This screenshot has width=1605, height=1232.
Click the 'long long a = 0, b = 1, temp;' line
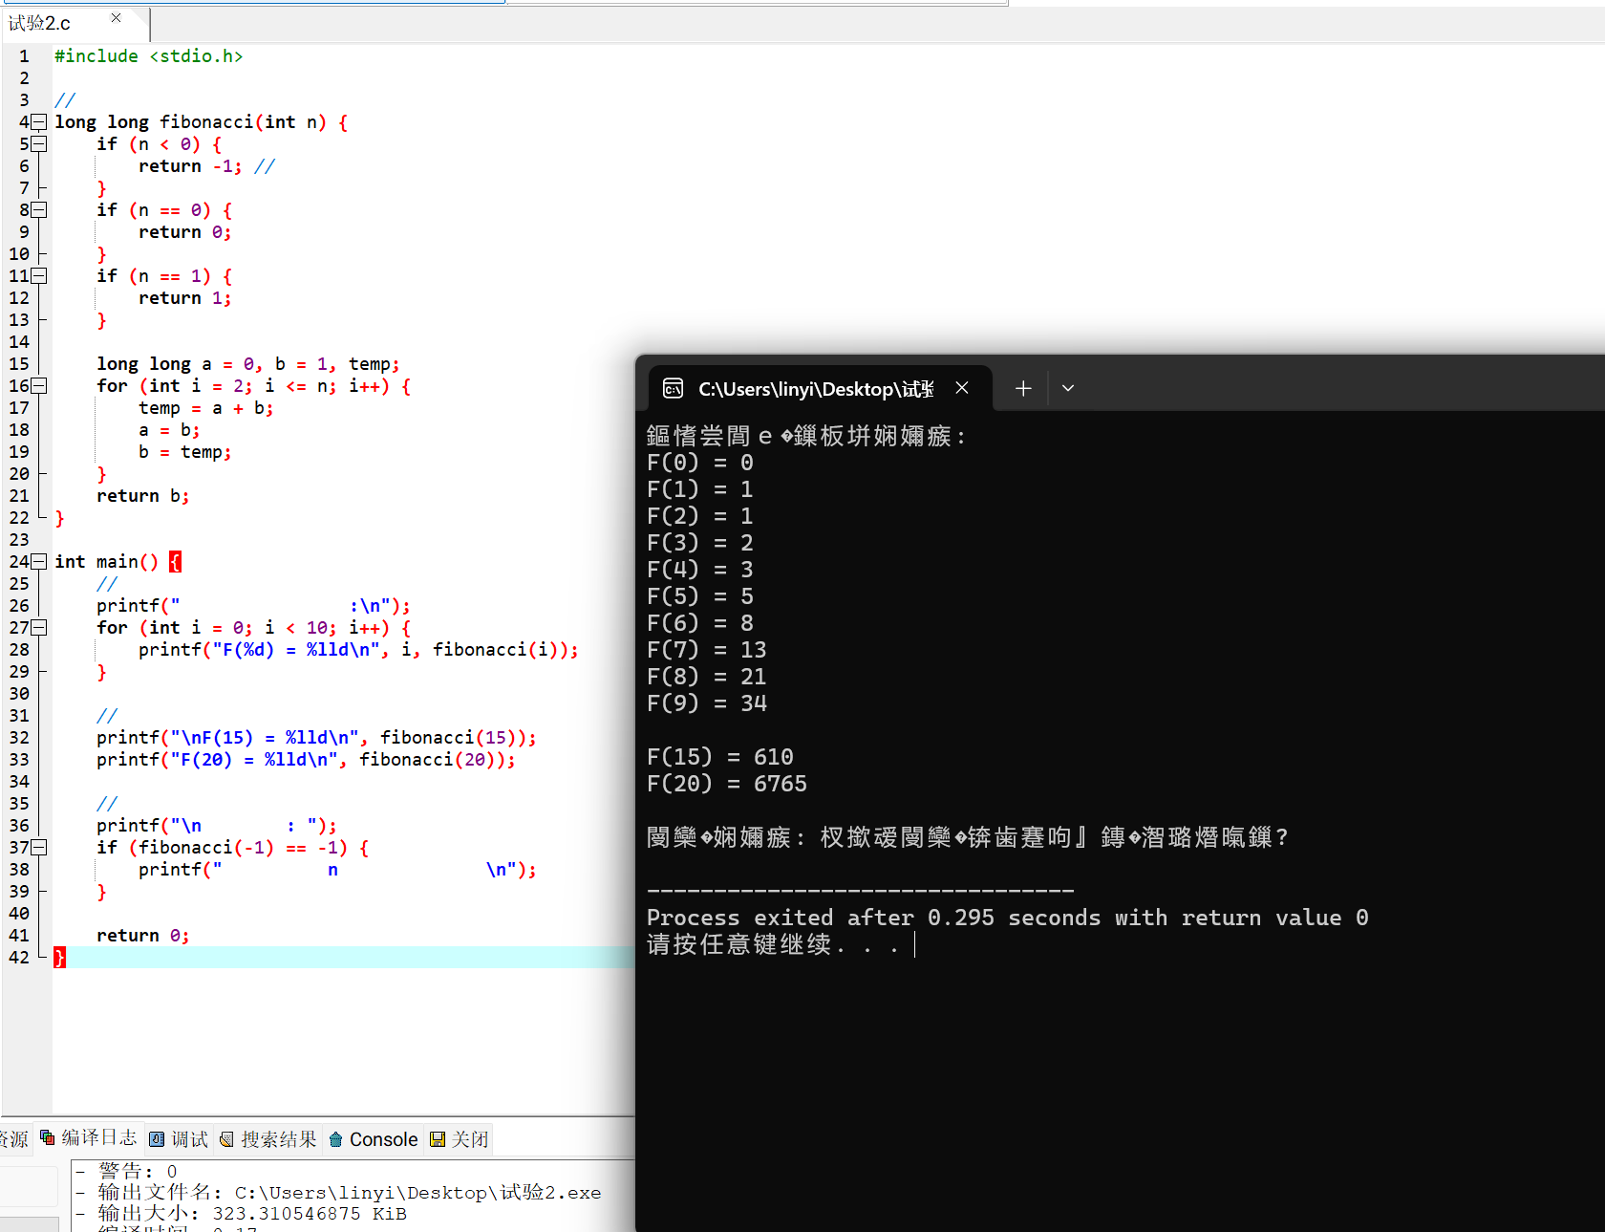pyautogui.click(x=248, y=364)
